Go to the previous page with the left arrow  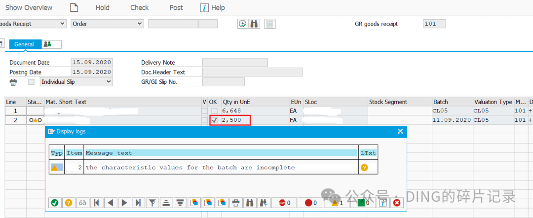pyautogui.click(x=110, y=203)
